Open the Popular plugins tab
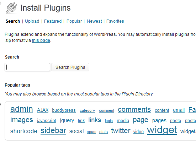Screen dimensions: 196x159 (74, 21)
